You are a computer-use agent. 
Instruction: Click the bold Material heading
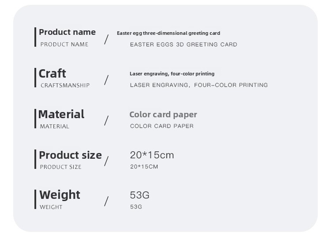click(x=61, y=114)
